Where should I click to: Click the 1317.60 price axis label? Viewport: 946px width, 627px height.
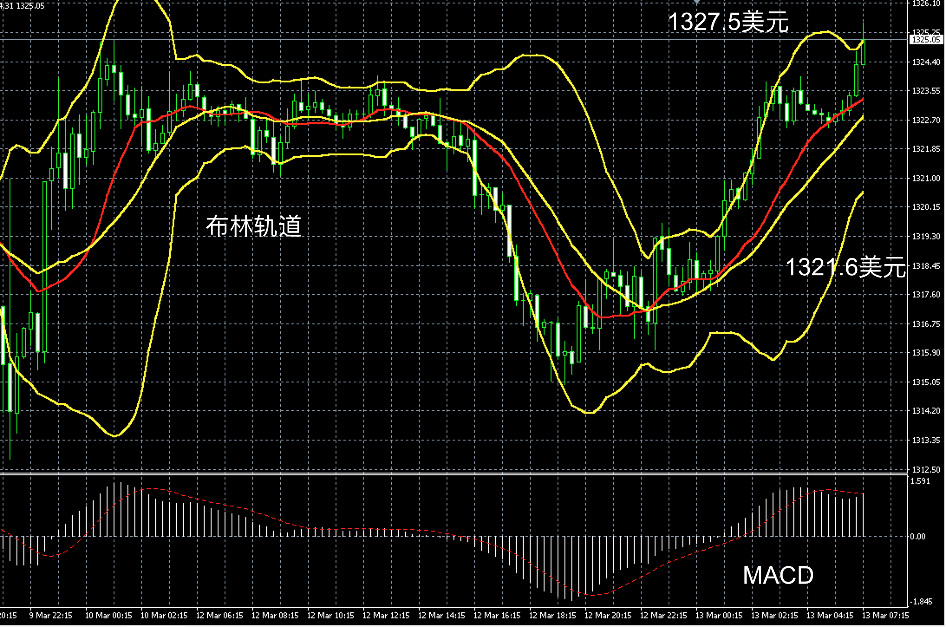(926, 295)
